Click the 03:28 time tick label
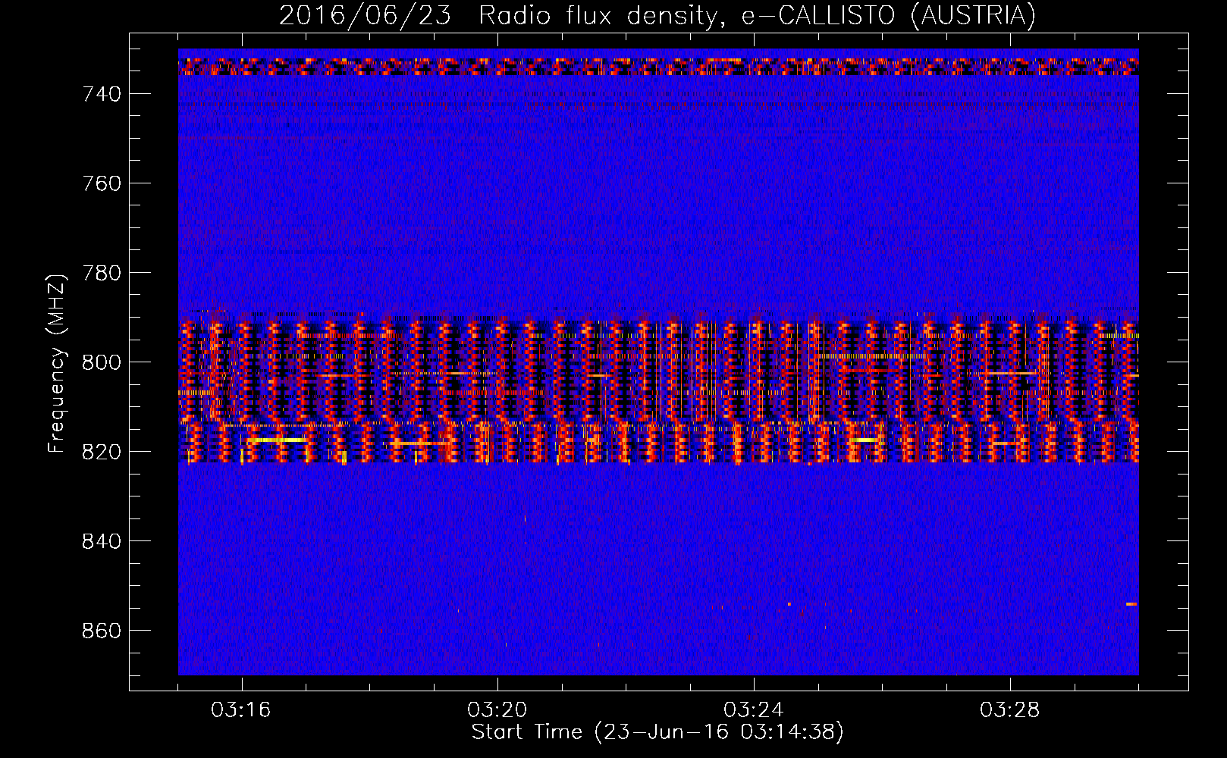This screenshot has height=758, width=1227. click(x=1010, y=710)
